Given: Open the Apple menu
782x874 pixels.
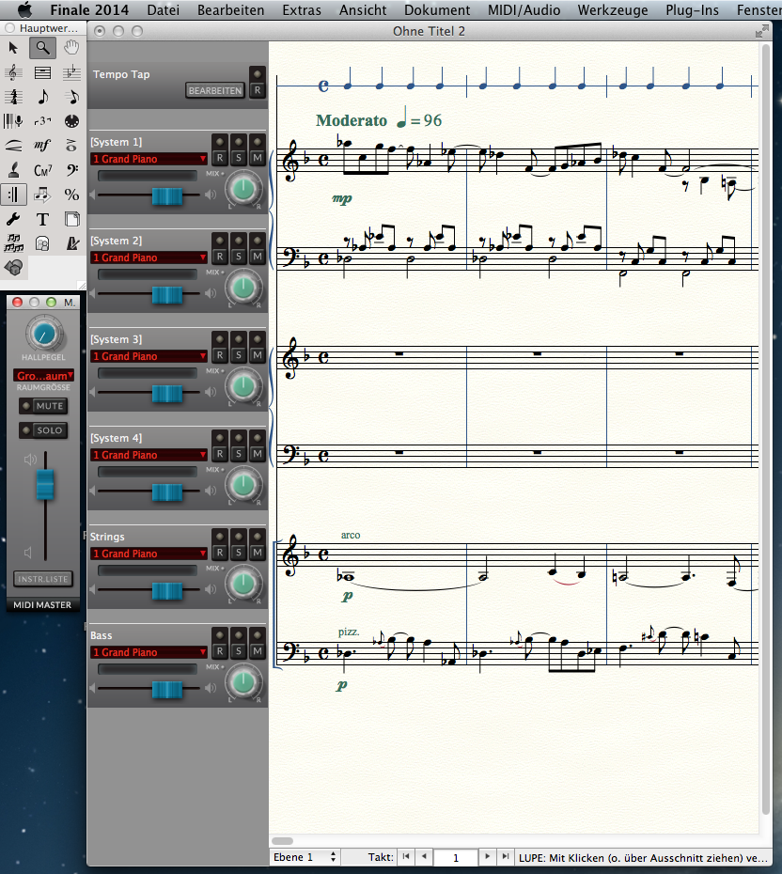Looking at the screenshot, I should coord(24,10).
